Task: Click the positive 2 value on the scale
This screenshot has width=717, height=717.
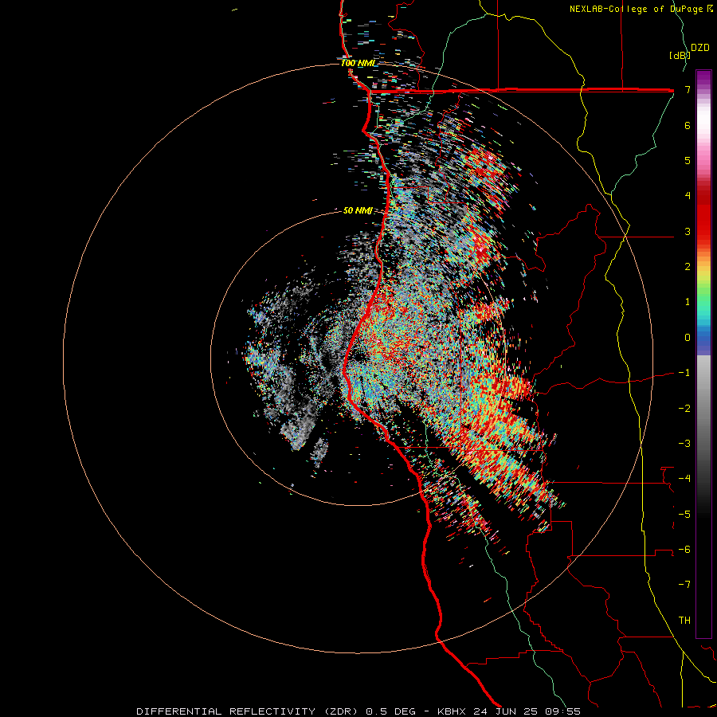Action: [688, 267]
